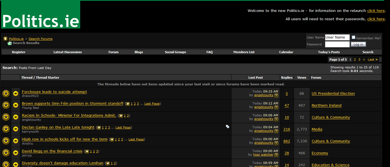Open US Presidential Election forum link
Screen dimensions: 390x167
tap(333, 94)
